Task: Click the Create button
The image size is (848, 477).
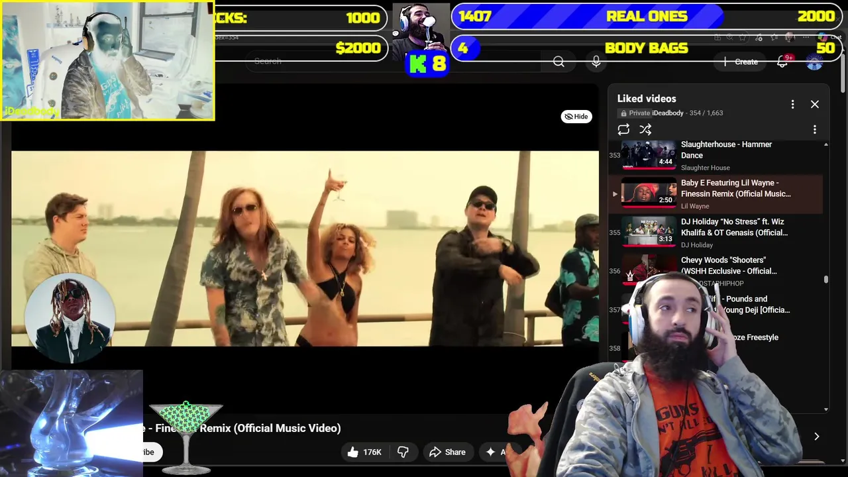Action: [741, 62]
